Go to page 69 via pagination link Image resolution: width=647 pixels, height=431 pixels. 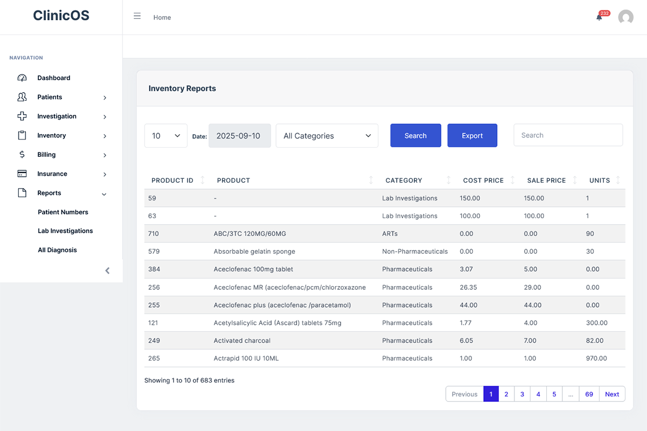[589, 394]
